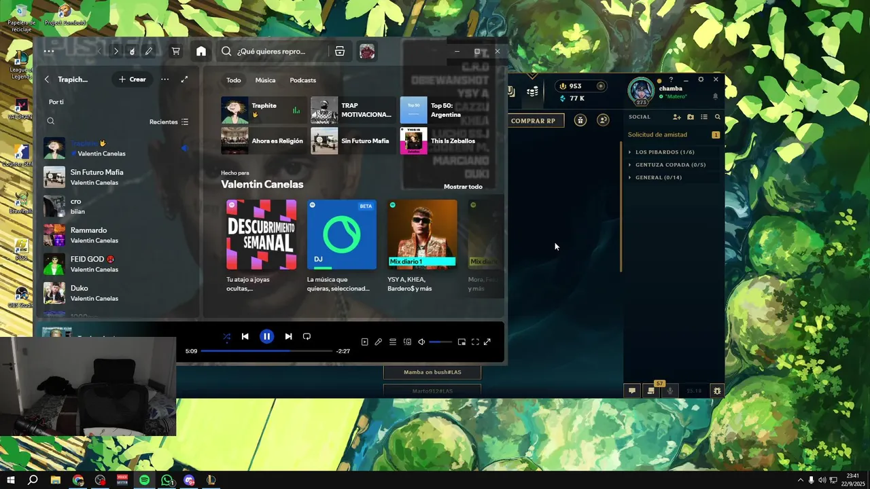Image resolution: width=870 pixels, height=489 pixels.
Task: Open Spotify home via house icon
Action: pos(201,51)
